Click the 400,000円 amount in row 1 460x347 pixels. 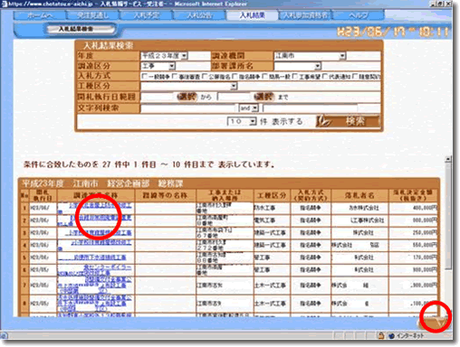coord(425,208)
